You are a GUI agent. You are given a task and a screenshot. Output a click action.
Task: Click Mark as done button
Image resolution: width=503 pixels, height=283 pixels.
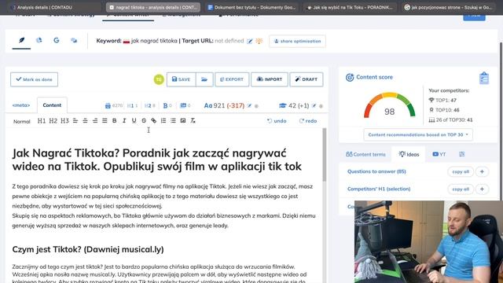34,79
